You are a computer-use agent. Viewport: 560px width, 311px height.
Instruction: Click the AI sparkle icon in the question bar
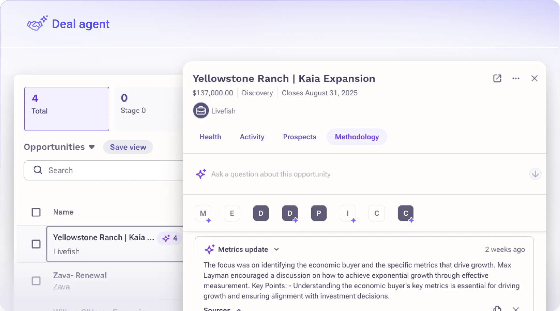tap(201, 174)
